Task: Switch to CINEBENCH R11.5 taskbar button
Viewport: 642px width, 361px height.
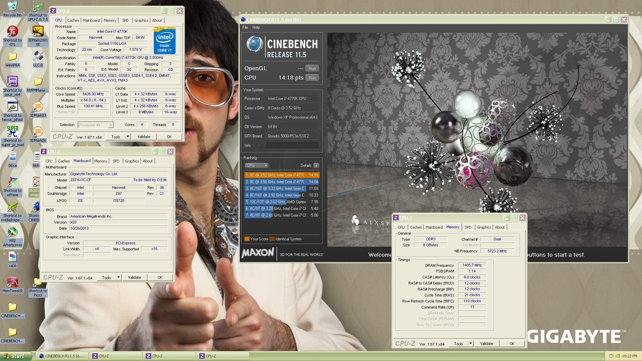Action: [x=62, y=356]
